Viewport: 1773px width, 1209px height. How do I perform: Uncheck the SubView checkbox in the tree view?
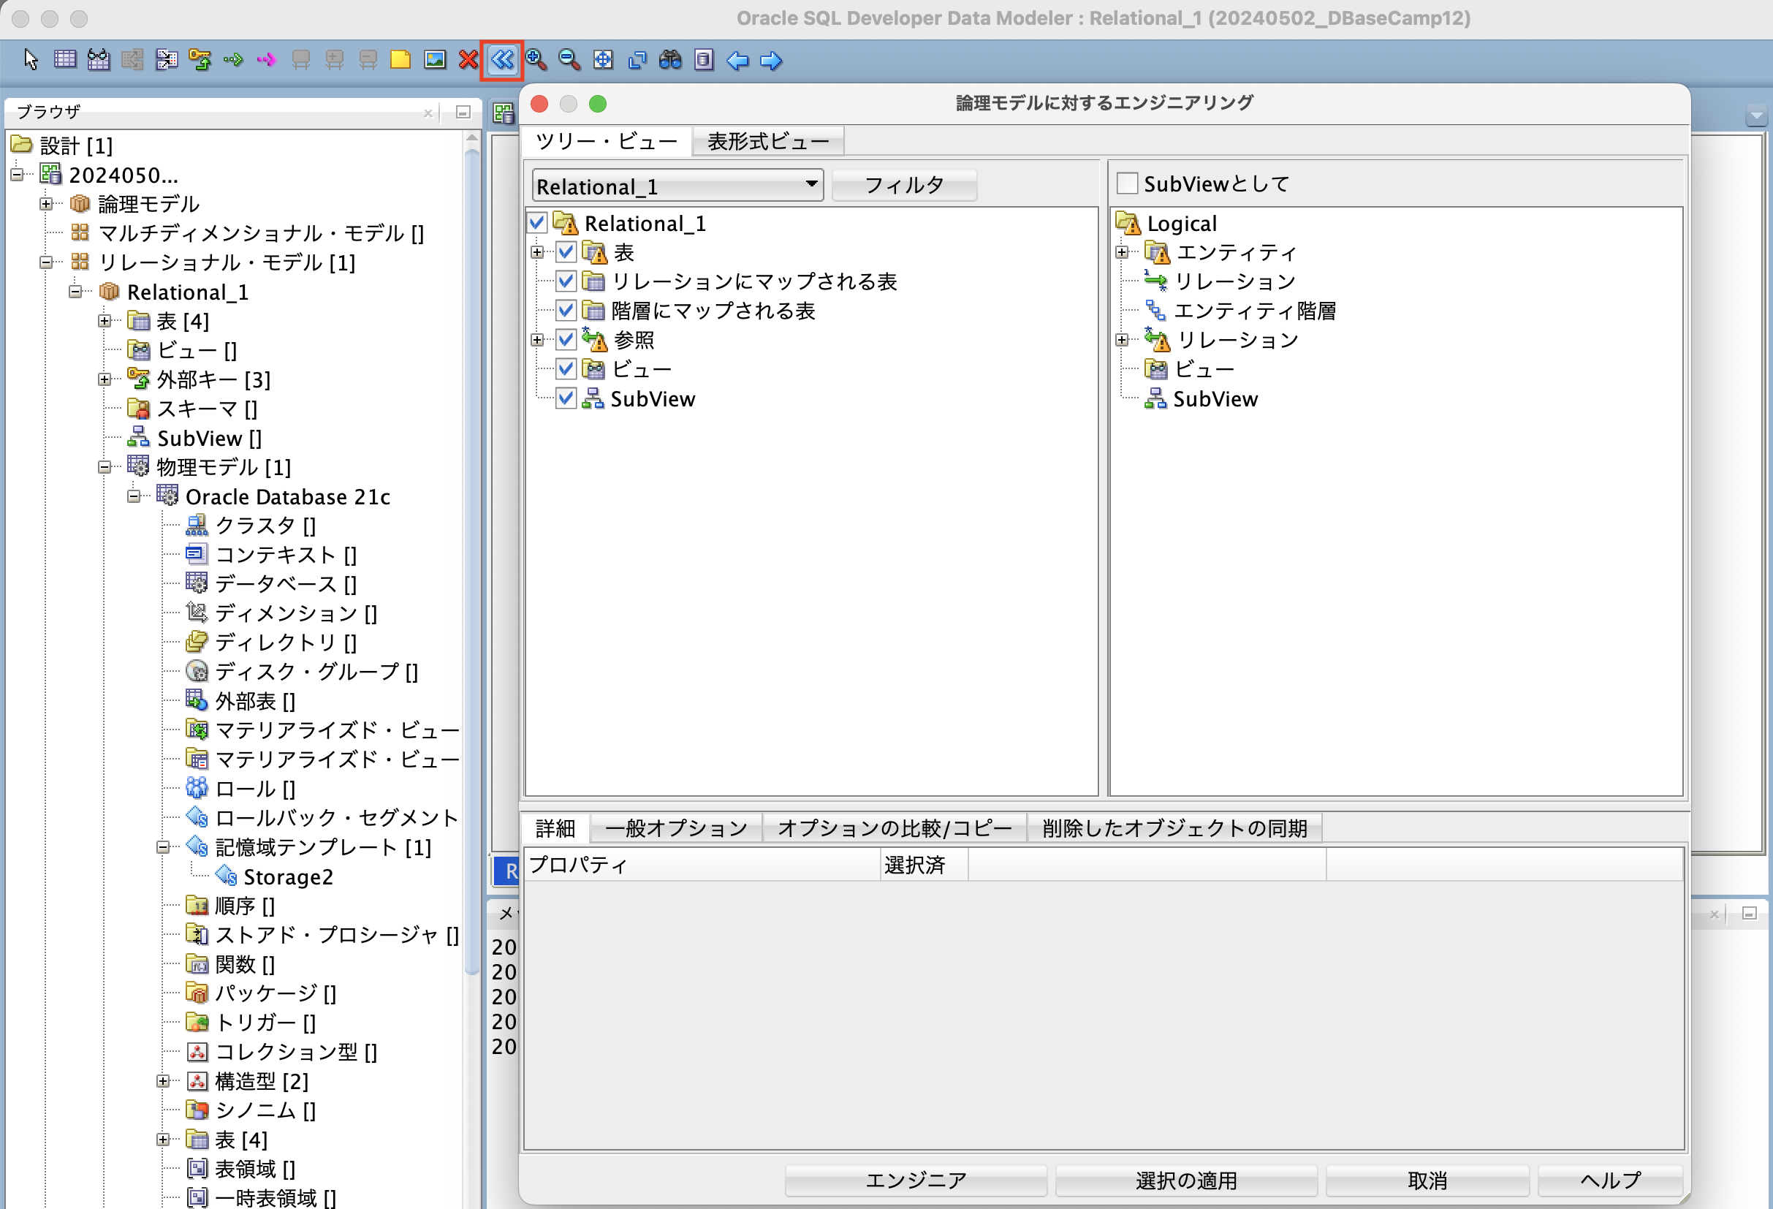(566, 398)
